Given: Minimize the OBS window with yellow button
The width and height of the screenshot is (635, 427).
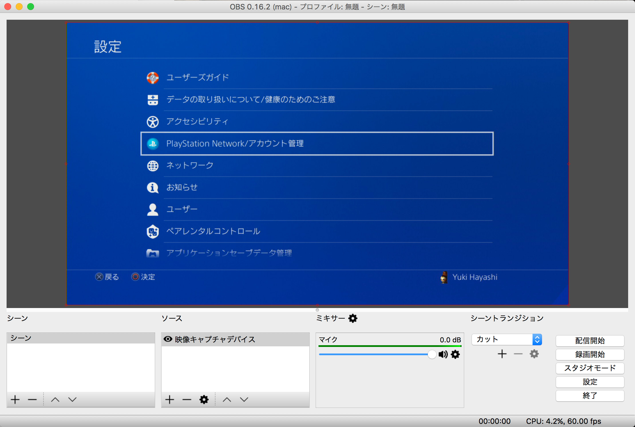Looking at the screenshot, I should (19, 7).
